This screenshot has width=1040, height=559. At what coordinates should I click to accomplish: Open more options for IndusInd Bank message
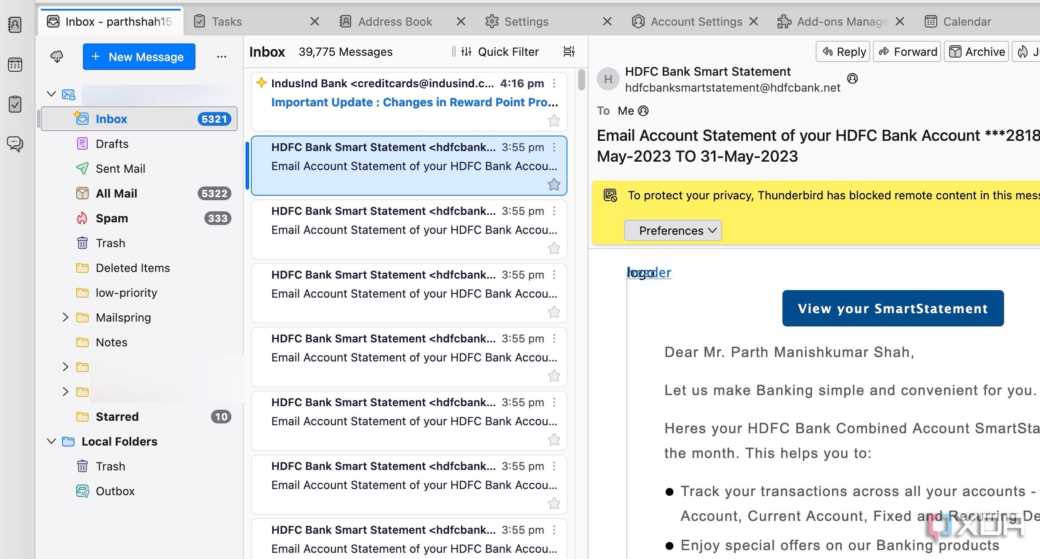[554, 83]
